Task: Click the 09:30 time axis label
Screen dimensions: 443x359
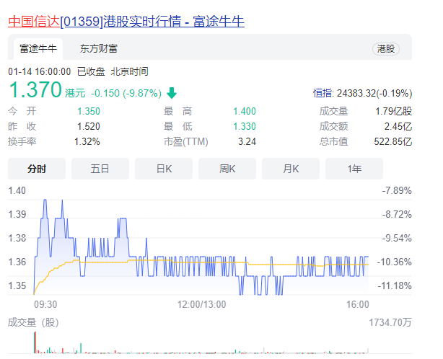Action: (x=45, y=304)
